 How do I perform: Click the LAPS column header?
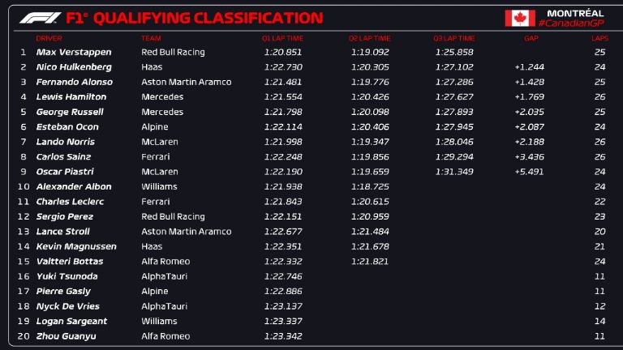[599, 38]
